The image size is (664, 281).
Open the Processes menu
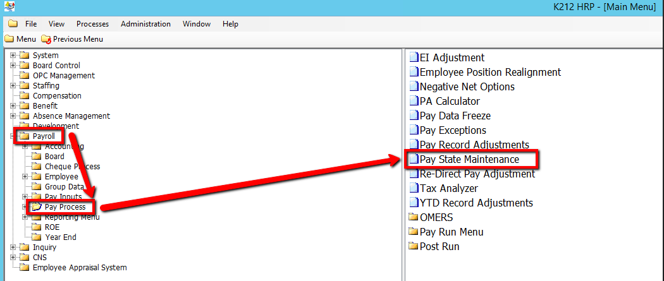(92, 24)
